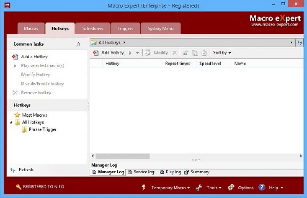Click the Modify Hotkey task
The width and height of the screenshot is (307, 198).
tap(35, 74)
